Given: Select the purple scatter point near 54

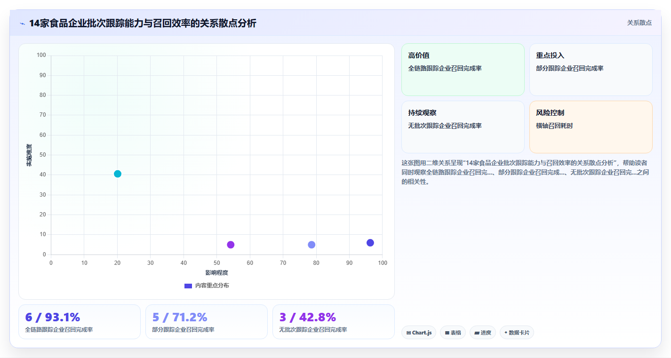Looking at the screenshot, I should click(231, 245).
